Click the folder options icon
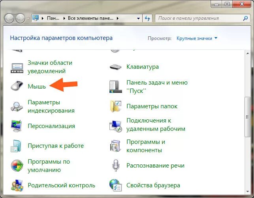The height and width of the screenshot is (198, 254). click(115, 106)
